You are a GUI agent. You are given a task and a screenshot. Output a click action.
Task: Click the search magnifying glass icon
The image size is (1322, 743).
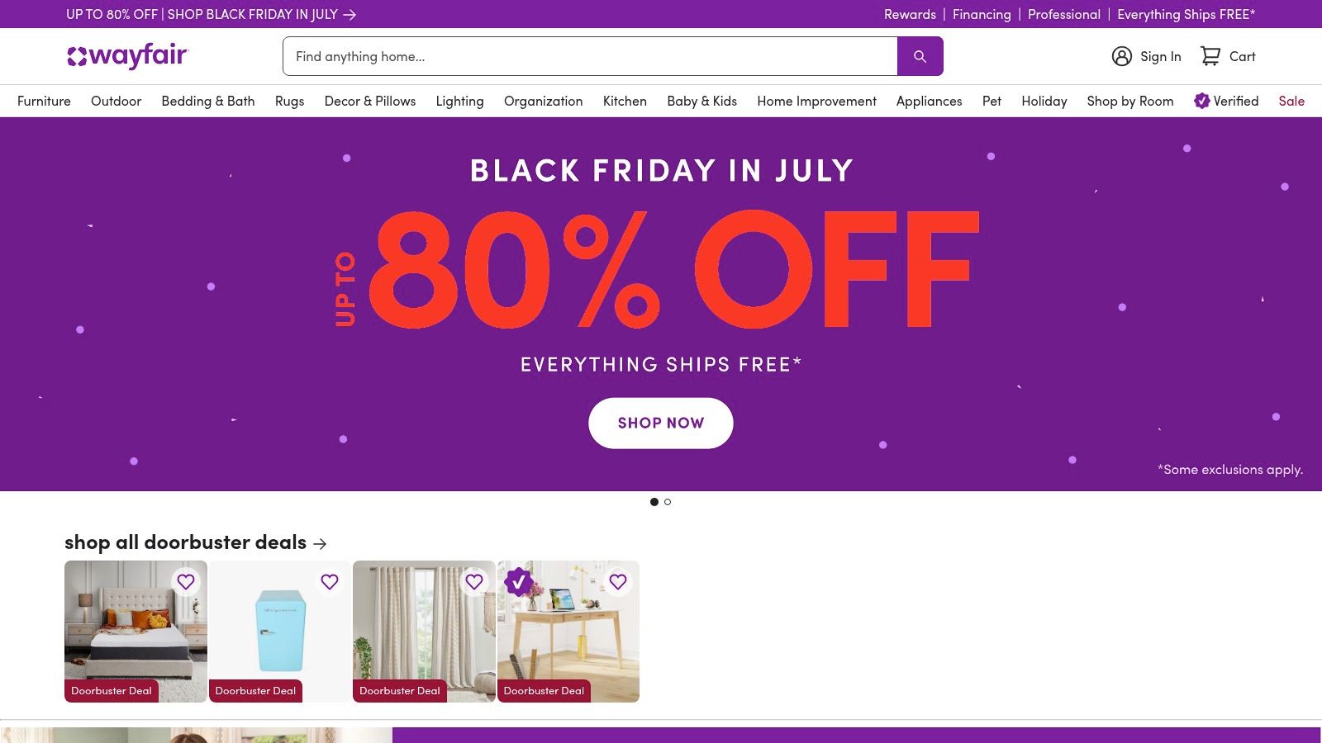pos(920,56)
